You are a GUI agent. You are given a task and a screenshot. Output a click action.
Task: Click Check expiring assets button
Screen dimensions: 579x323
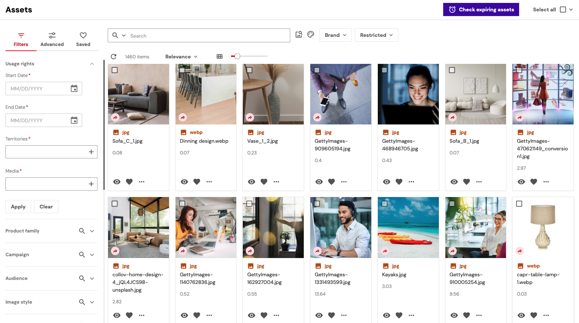[481, 9]
